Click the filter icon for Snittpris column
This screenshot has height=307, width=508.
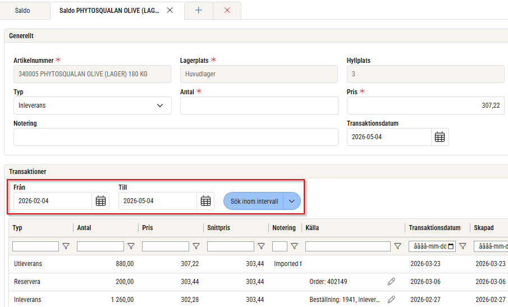click(261, 246)
